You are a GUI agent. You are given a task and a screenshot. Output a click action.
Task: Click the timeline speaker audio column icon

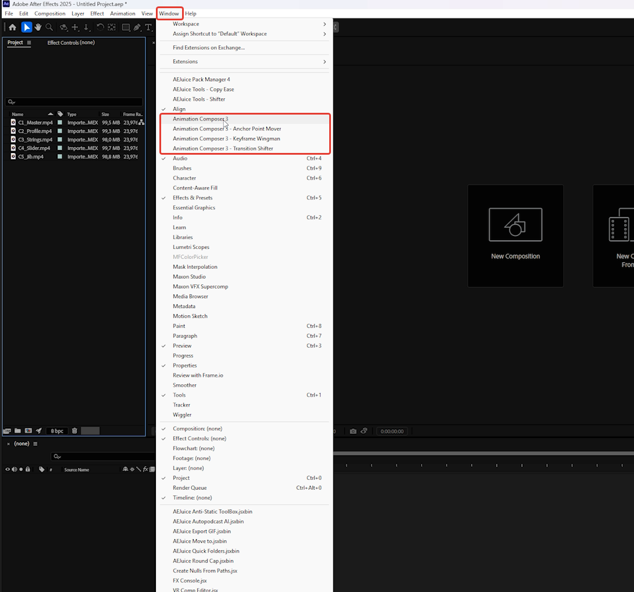coord(14,469)
